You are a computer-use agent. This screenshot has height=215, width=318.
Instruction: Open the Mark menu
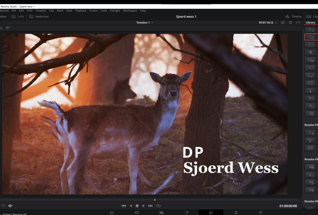(60, 10)
